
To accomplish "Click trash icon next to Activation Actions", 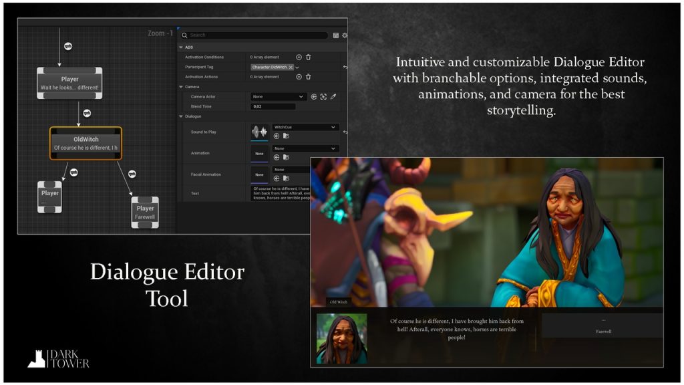I will [x=308, y=77].
